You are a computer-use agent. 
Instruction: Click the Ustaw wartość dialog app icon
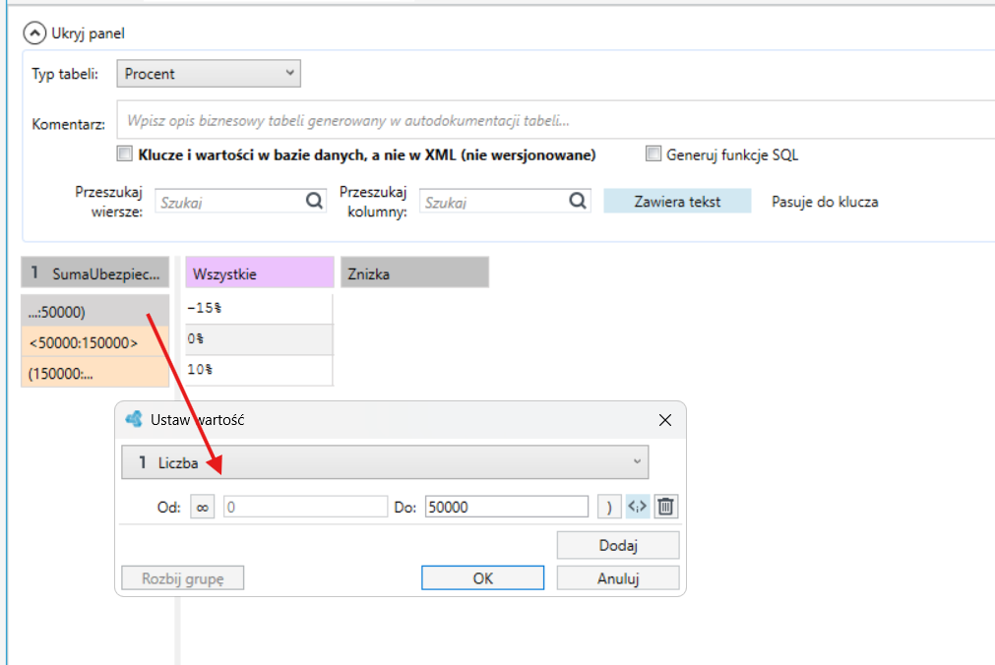pos(134,419)
